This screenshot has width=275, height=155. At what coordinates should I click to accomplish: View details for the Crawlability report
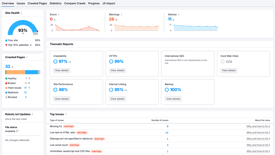tap(62, 70)
